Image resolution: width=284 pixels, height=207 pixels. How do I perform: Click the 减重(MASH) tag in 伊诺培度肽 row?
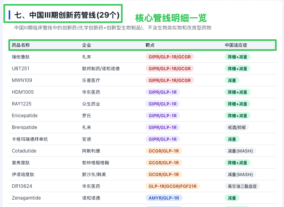coord(240,174)
